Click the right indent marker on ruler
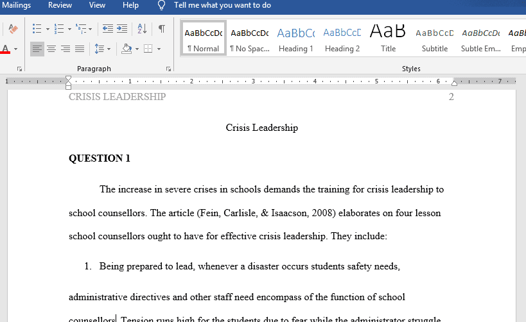The width and height of the screenshot is (526, 322). click(x=454, y=83)
